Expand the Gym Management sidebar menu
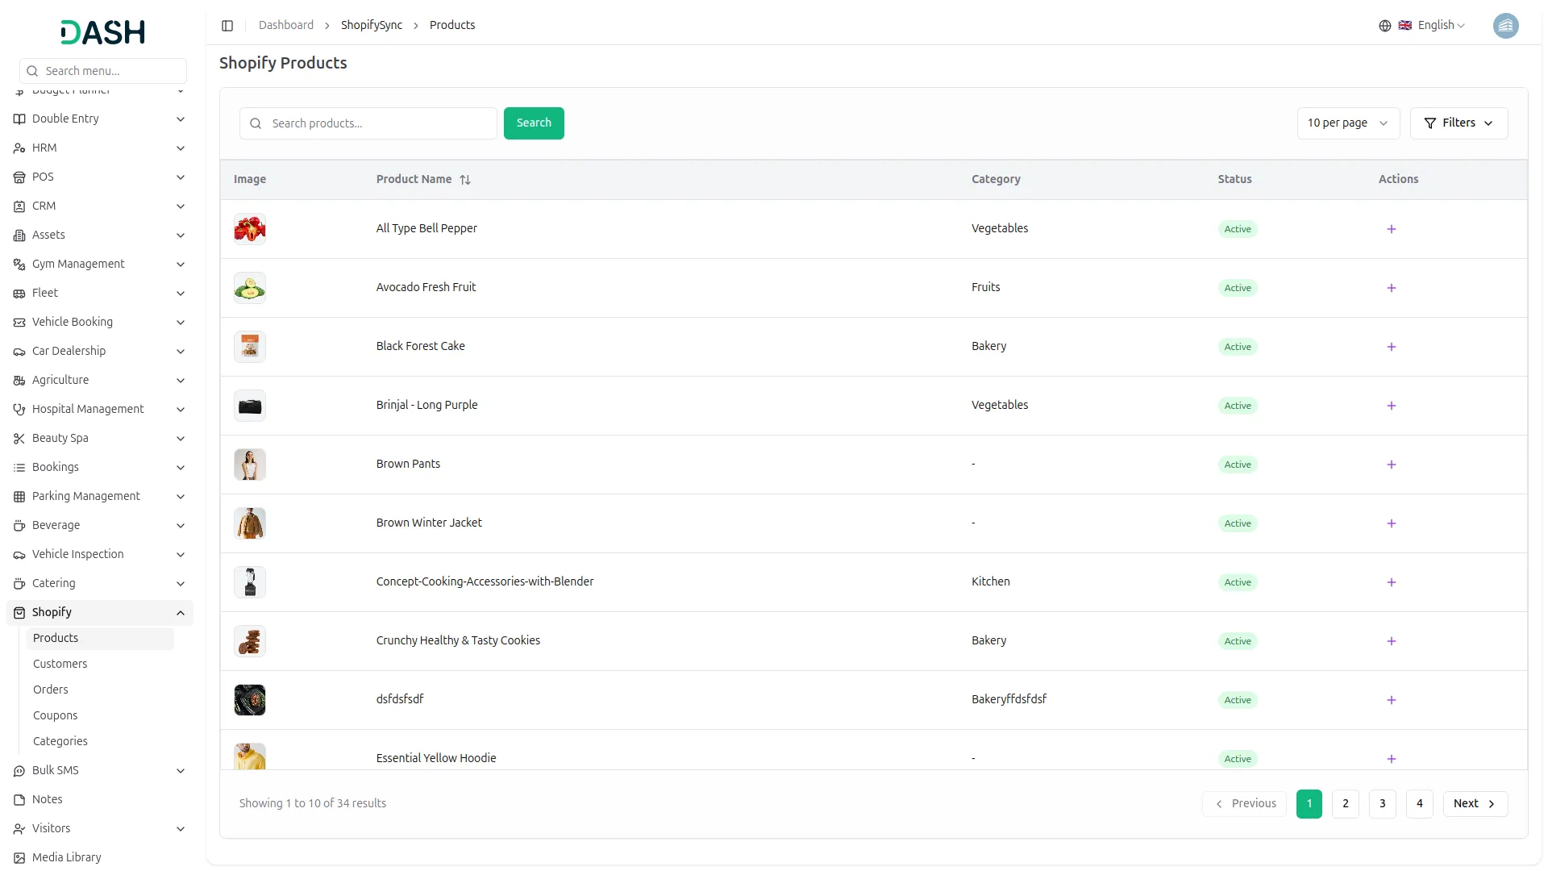The height and width of the screenshot is (871, 1548). click(100, 265)
